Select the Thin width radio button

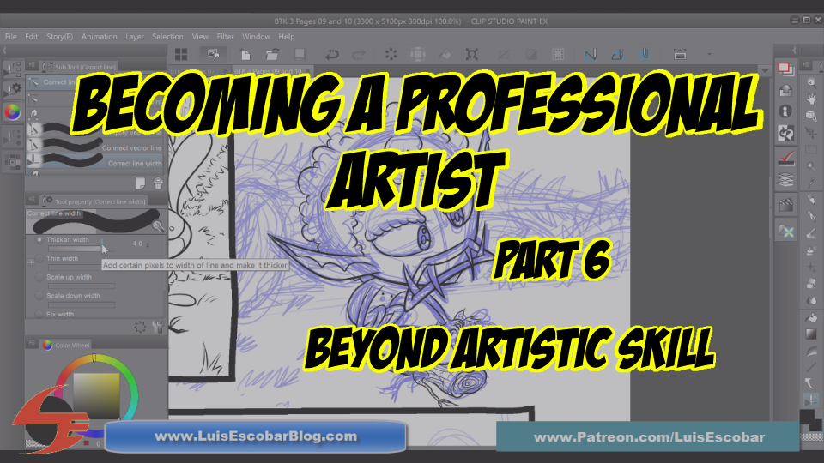(39, 258)
